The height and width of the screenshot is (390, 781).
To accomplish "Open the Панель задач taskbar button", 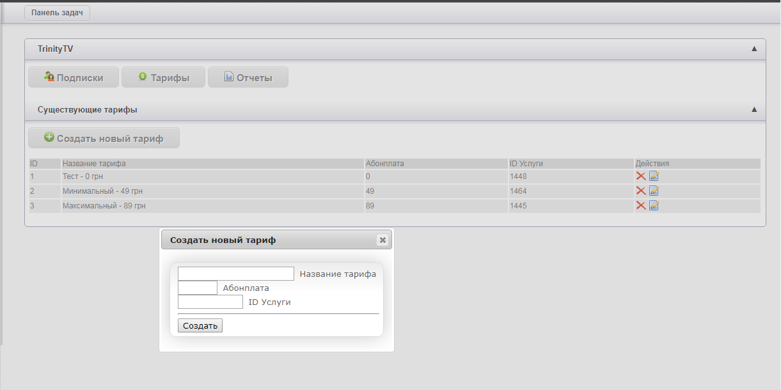I will pos(57,13).
